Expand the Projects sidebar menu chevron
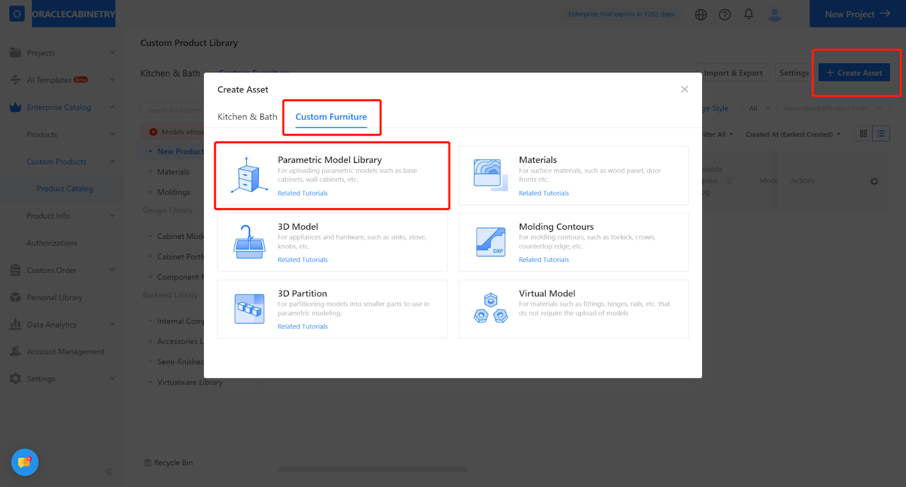 [x=112, y=53]
